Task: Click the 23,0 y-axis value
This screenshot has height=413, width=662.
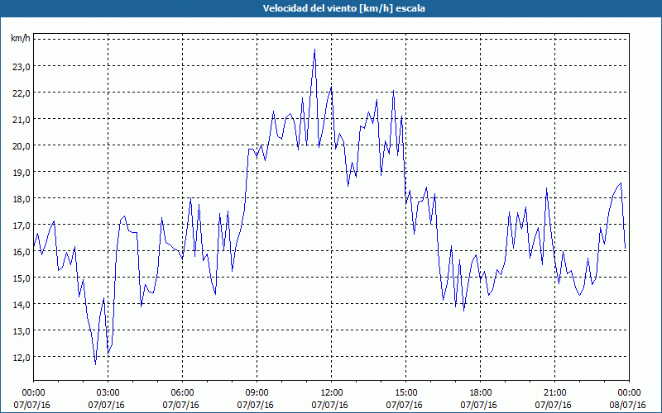Action: tap(22, 67)
